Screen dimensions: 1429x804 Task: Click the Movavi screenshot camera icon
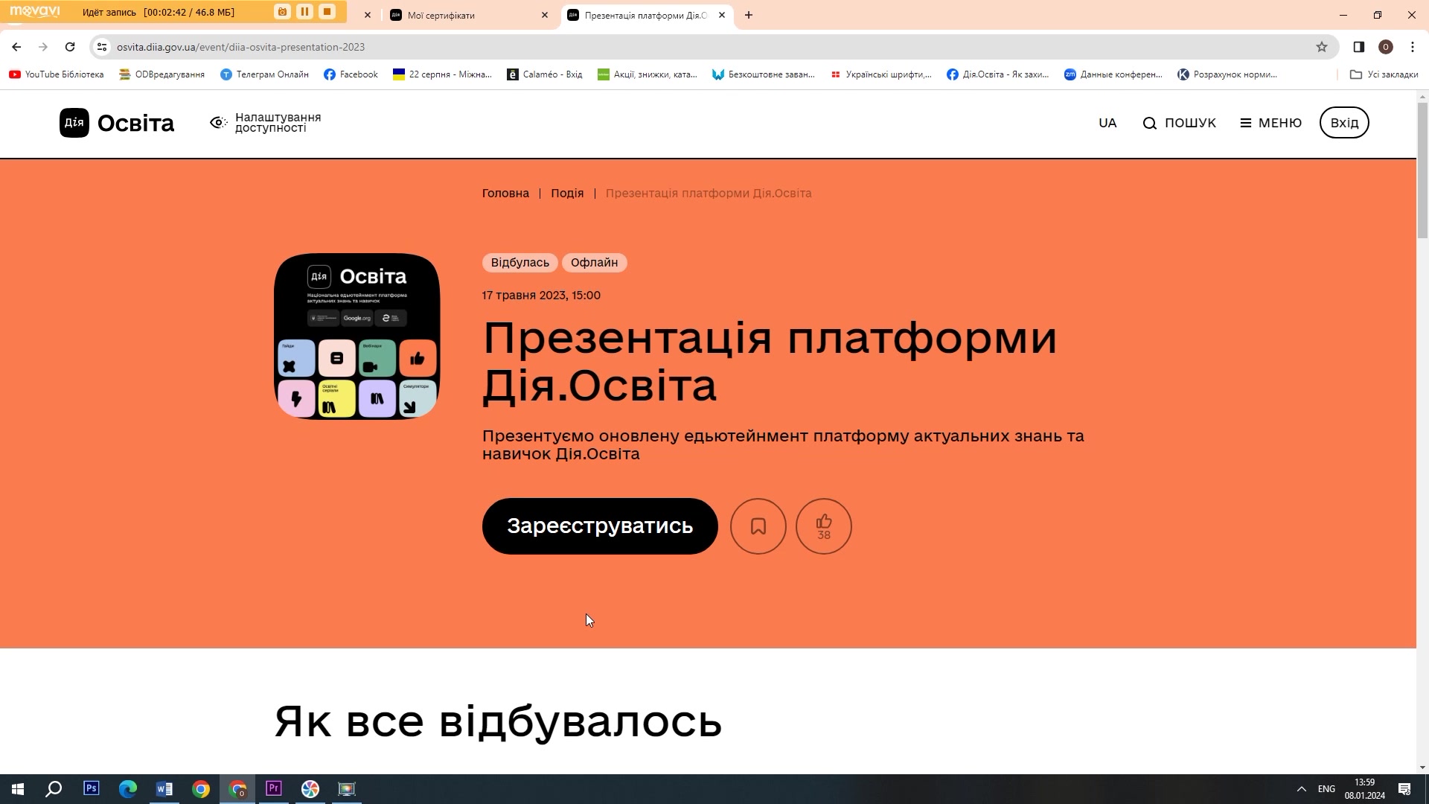[282, 12]
